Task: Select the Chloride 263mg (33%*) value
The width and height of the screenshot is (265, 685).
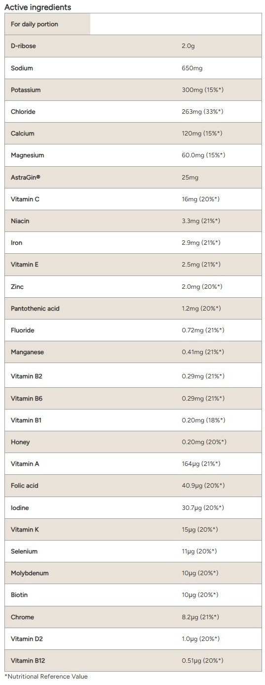Action: click(202, 112)
